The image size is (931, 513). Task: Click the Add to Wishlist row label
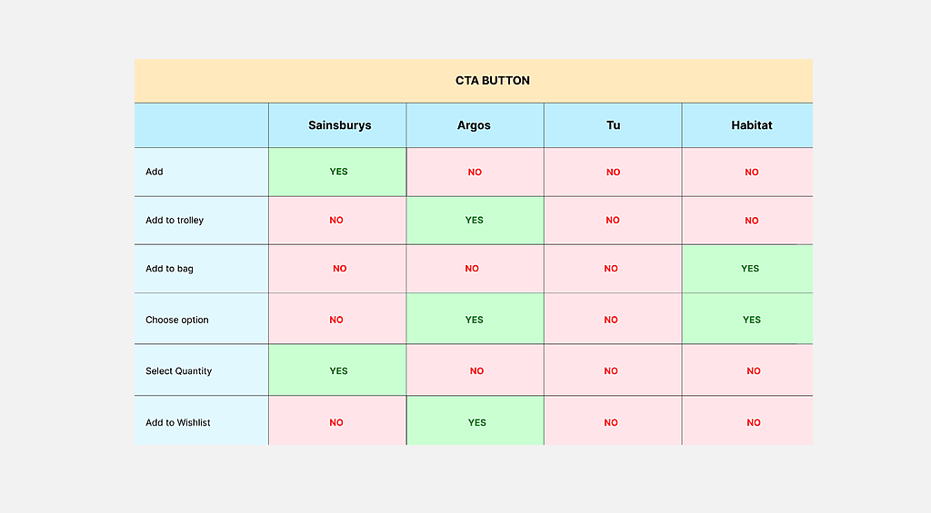[178, 423]
